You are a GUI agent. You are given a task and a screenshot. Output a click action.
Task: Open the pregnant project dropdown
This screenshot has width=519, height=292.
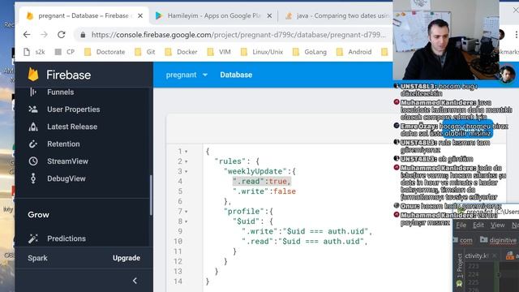187,75
